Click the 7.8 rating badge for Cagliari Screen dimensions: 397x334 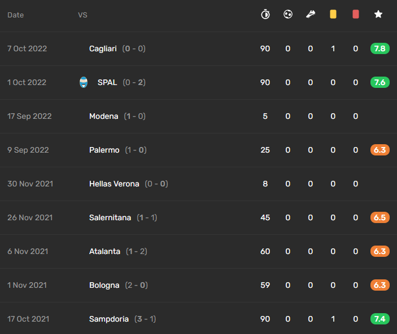pyautogui.click(x=380, y=48)
